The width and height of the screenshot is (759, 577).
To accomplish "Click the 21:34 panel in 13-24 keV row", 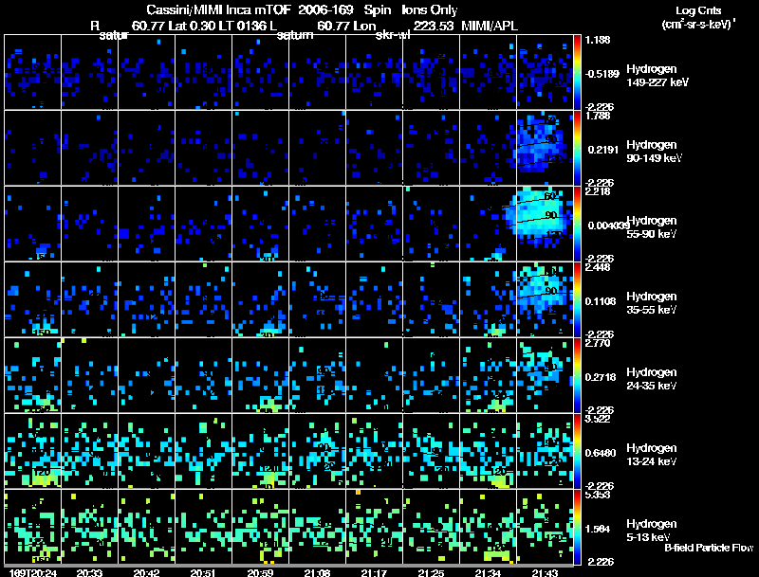I will (487, 451).
